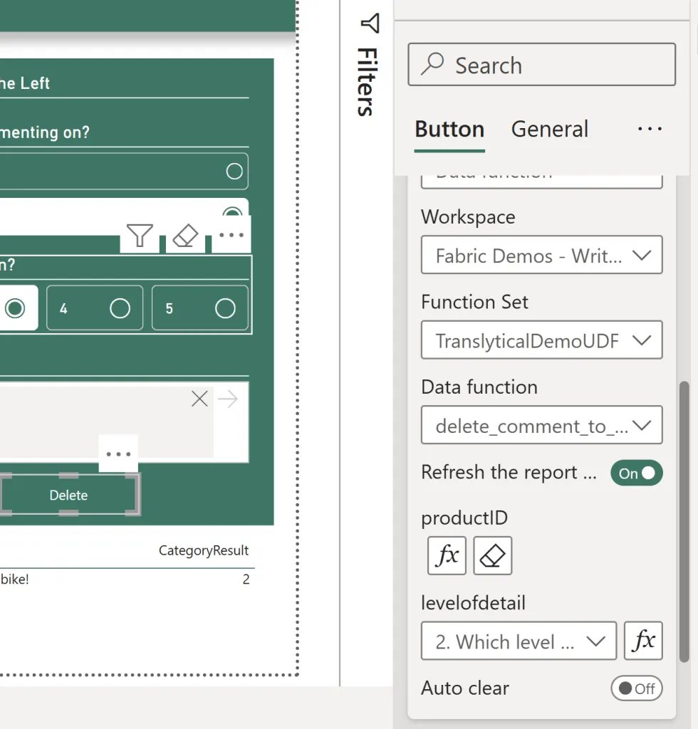
Task: Click the Refresh the report label
Action: pyautogui.click(x=509, y=473)
